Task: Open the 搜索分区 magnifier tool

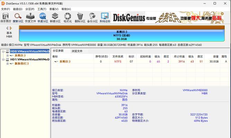Action: 18,18
